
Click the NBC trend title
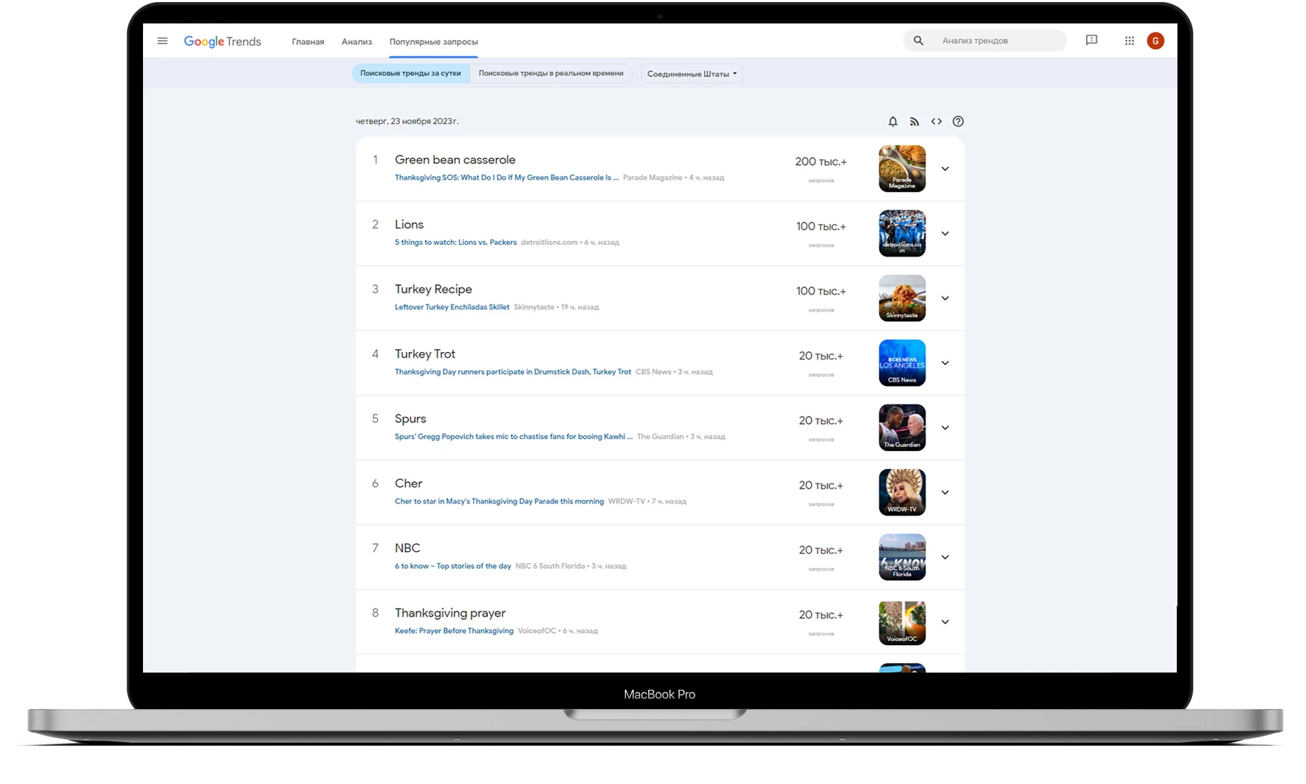click(407, 548)
